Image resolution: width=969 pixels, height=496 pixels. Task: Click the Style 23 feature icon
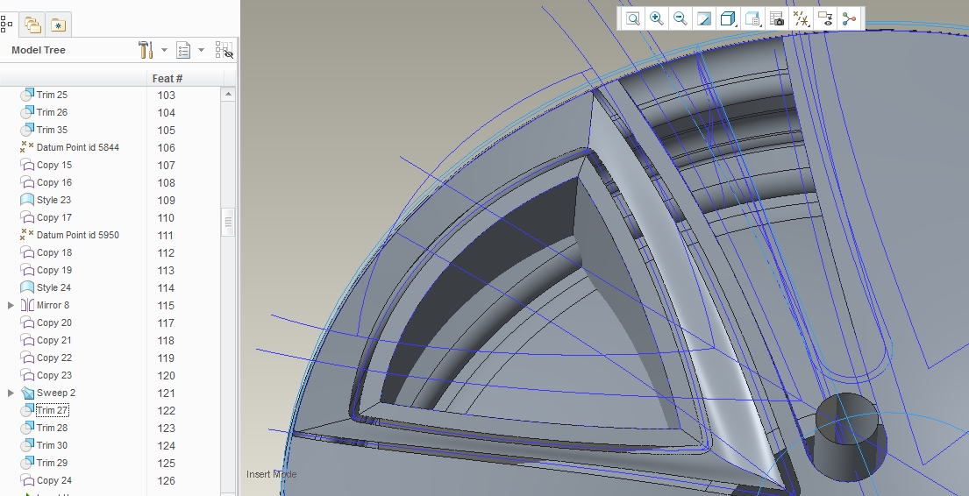(26, 200)
